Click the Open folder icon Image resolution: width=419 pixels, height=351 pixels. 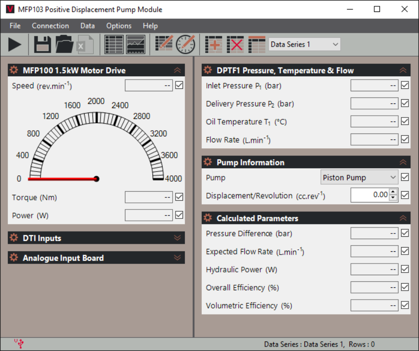pos(64,45)
